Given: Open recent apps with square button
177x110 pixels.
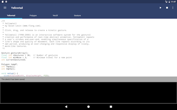Looking at the screenshot, I should tap(111, 106).
